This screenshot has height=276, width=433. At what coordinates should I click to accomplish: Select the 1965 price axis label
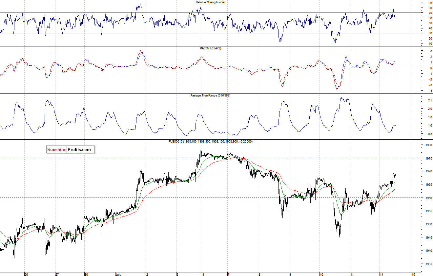(x=429, y=185)
